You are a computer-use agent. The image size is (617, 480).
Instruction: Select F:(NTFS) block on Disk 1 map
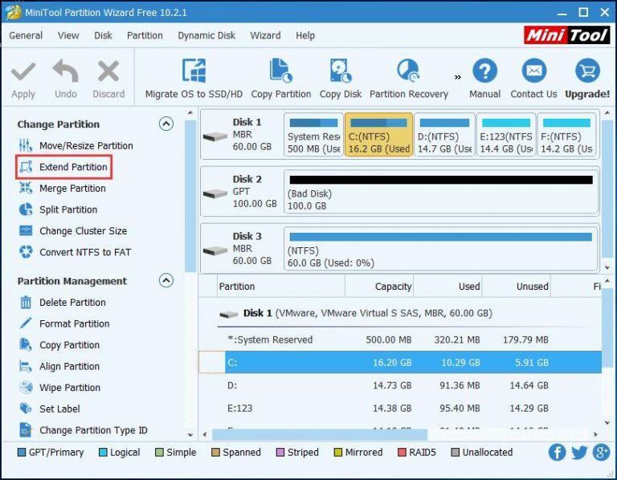(x=566, y=135)
